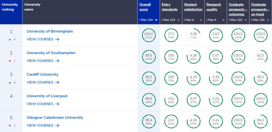Click rank number 4 for Liverpool

click(x=11, y=96)
